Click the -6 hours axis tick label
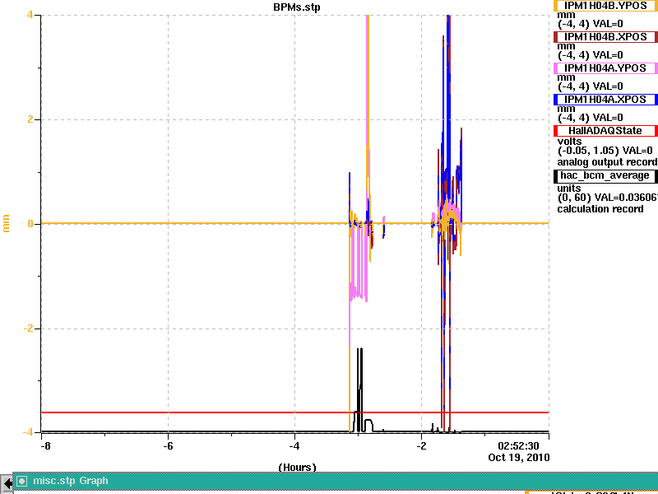This screenshot has width=658, height=494. [168, 446]
